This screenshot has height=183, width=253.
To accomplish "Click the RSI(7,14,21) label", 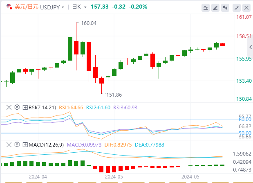I will click(x=42, y=108).
